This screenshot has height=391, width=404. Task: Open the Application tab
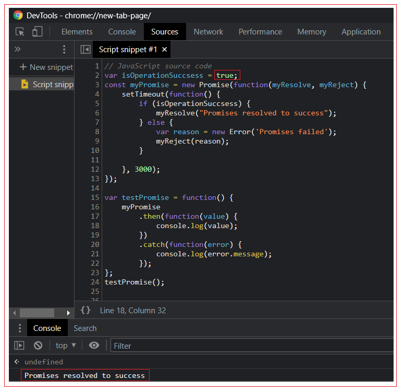click(361, 32)
